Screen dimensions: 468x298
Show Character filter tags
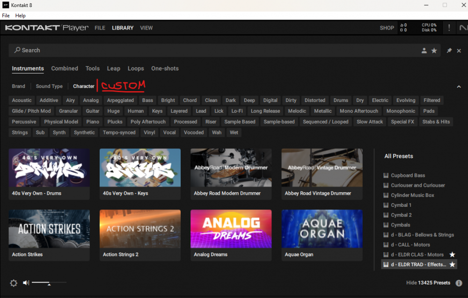(84, 86)
